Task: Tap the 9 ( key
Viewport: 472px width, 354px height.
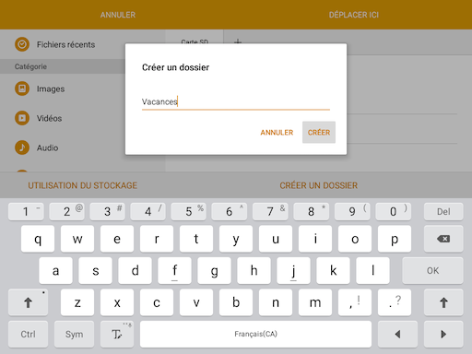Action: pos(352,211)
